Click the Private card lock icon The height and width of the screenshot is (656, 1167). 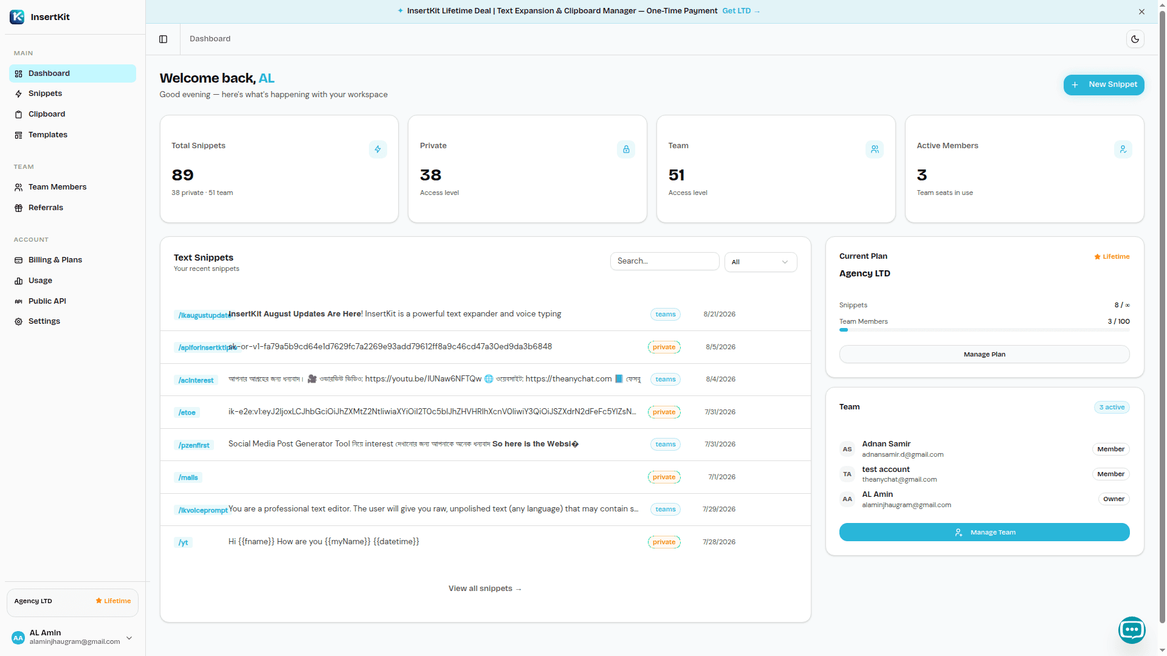[x=626, y=149]
